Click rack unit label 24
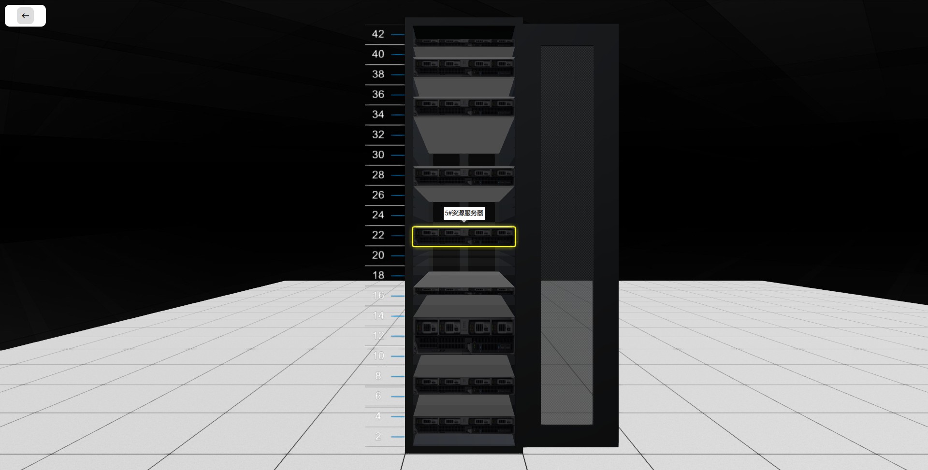The width and height of the screenshot is (928, 470). pos(378,215)
